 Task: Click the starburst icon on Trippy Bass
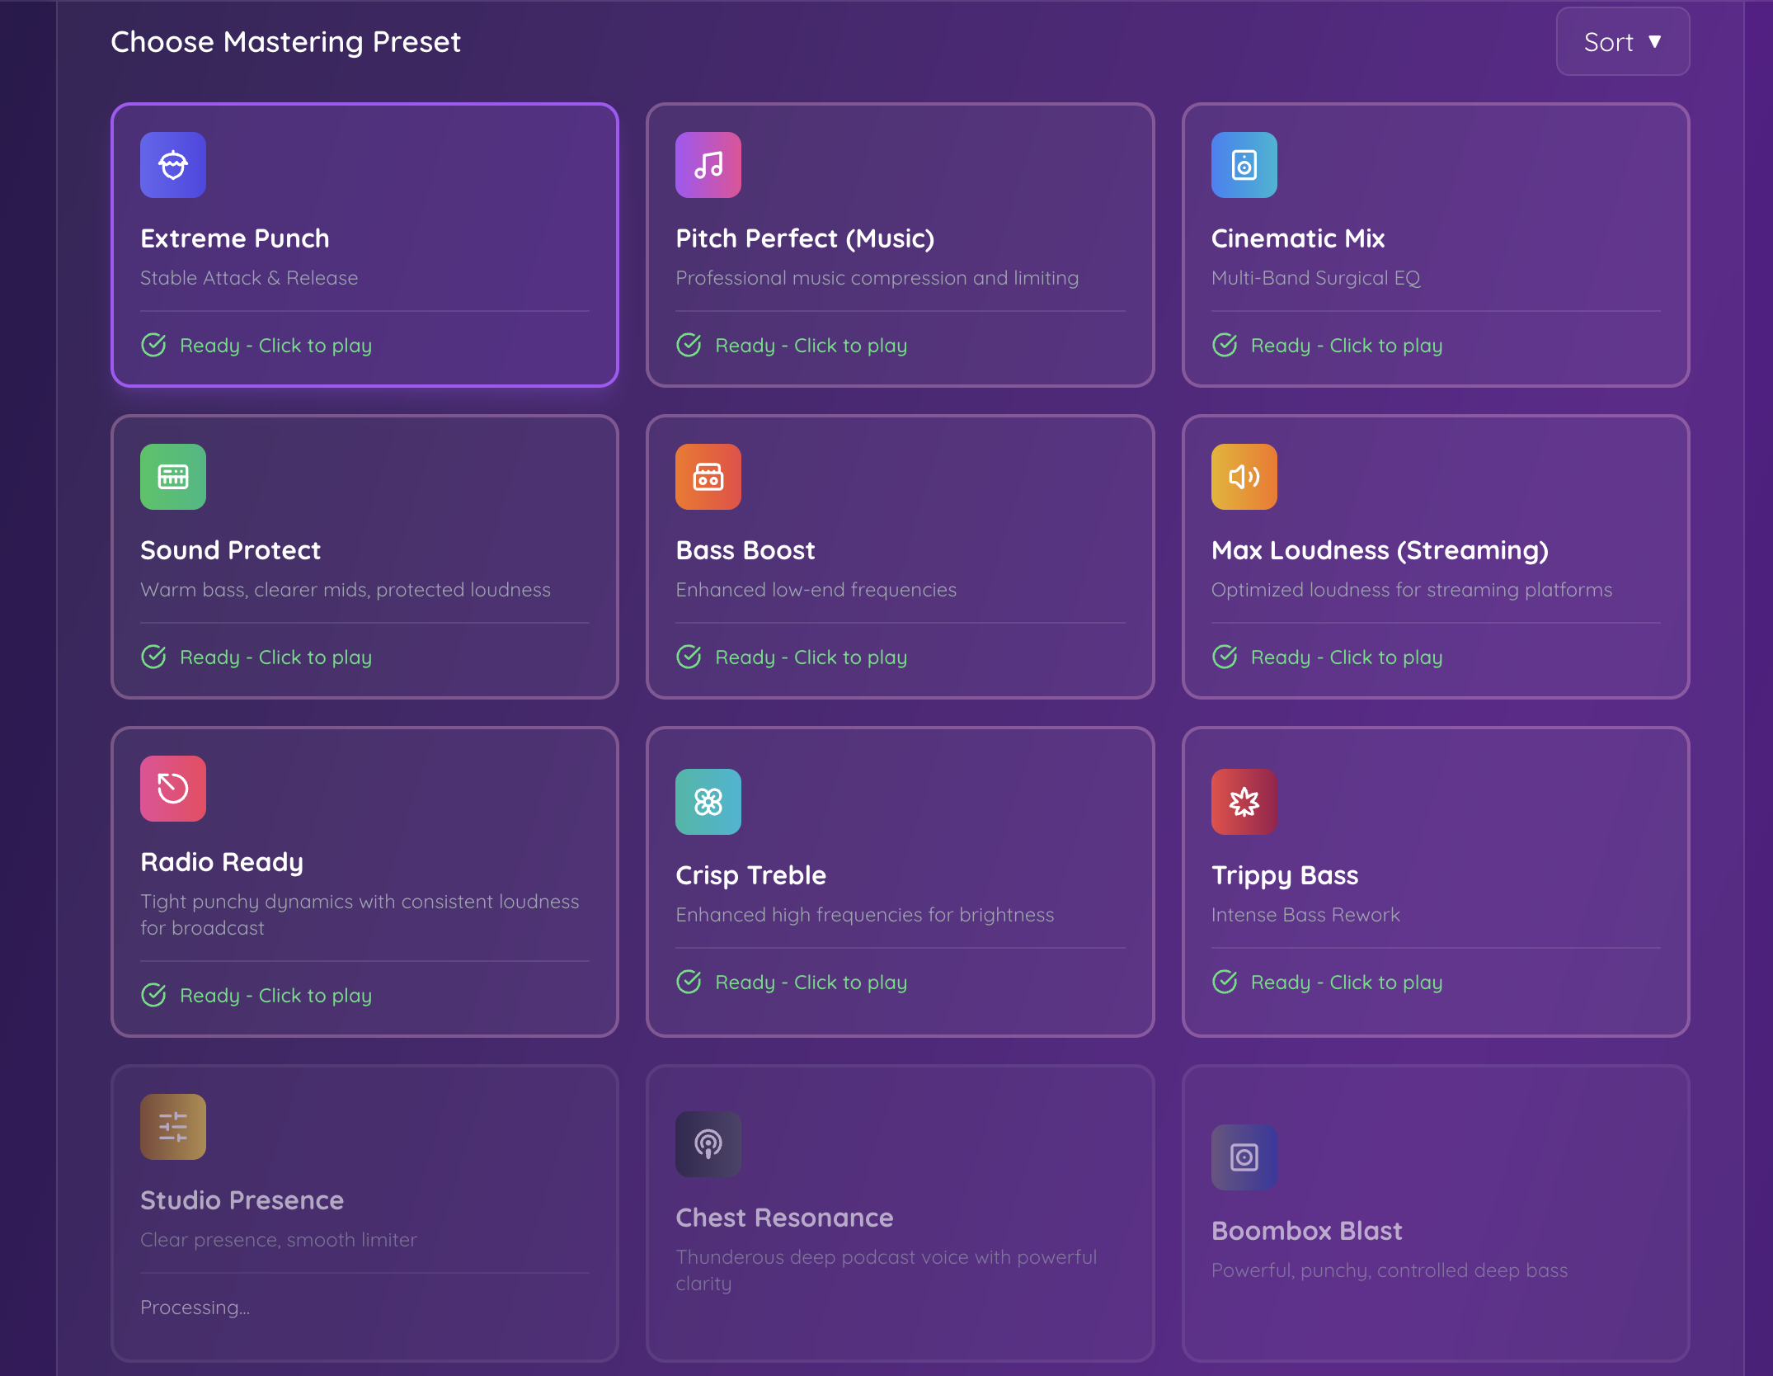pos(1244,801)
